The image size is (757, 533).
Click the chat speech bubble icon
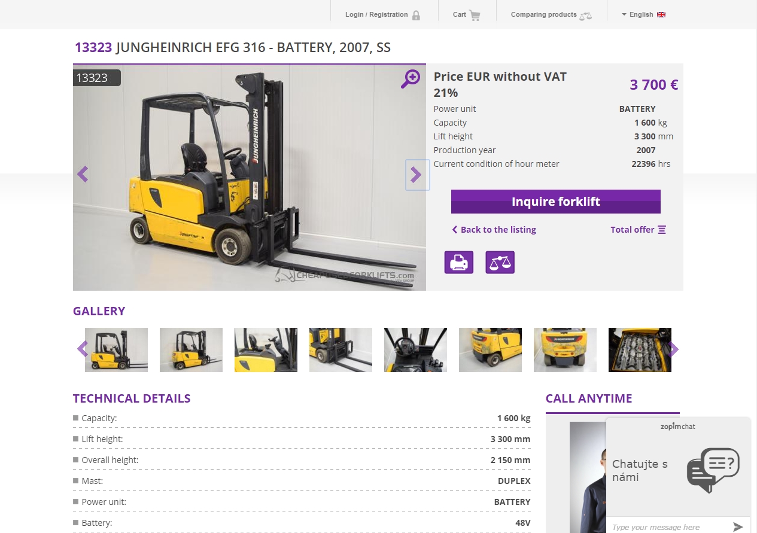point(713,470)
